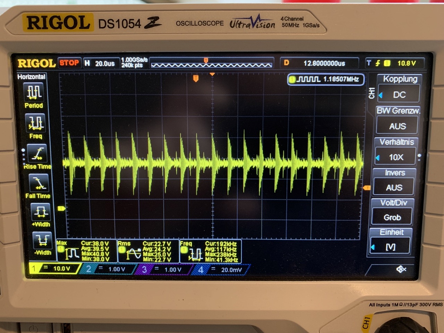
Task: Choose the Rise Time measurement icon
Action: click(x=37, y=153)
